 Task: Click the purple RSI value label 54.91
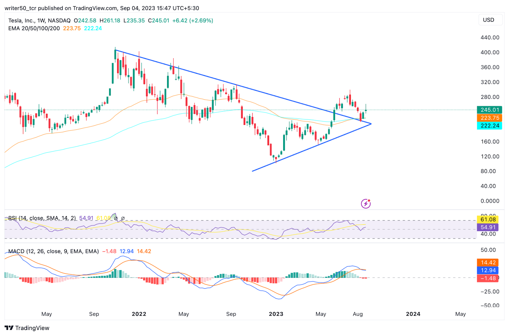tap(488, 227)
